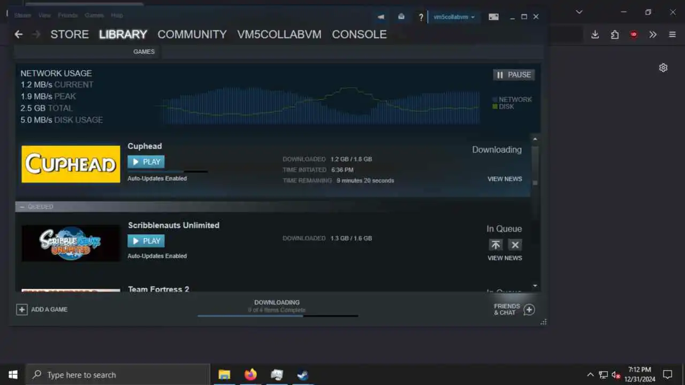Select the GAMES sub-tab

click(x=144, y=52)
